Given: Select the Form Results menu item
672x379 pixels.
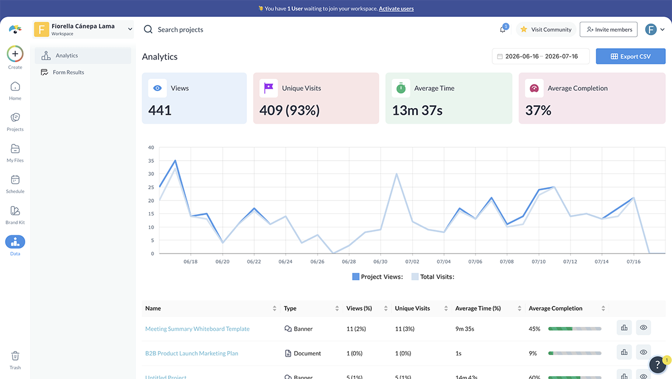Looking at the screenshot, I should pos(83,72).
